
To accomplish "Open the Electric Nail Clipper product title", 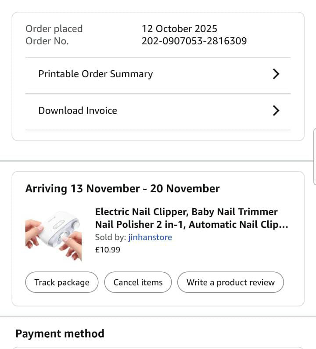I will pos(187,212).
